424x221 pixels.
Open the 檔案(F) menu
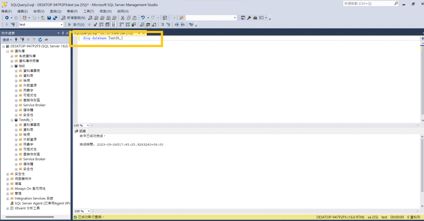[x=7, y=11]
